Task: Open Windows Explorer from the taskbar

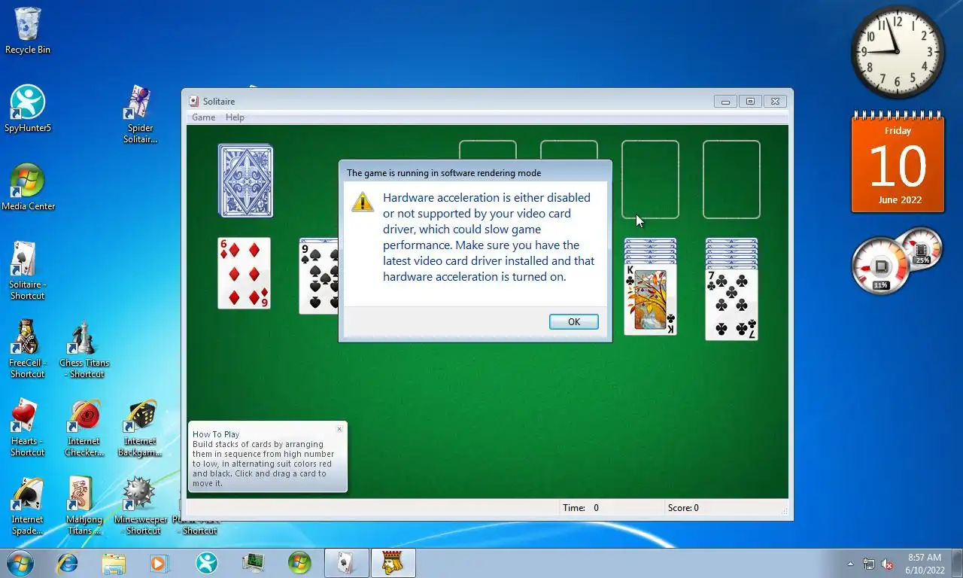Action: 114,563
